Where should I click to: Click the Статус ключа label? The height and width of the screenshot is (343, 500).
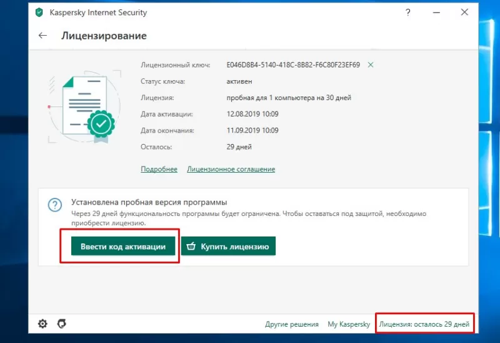point(163,81)
